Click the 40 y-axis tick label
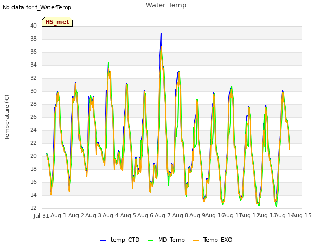Viewport: 333px width, 250px height. [33, 26]
